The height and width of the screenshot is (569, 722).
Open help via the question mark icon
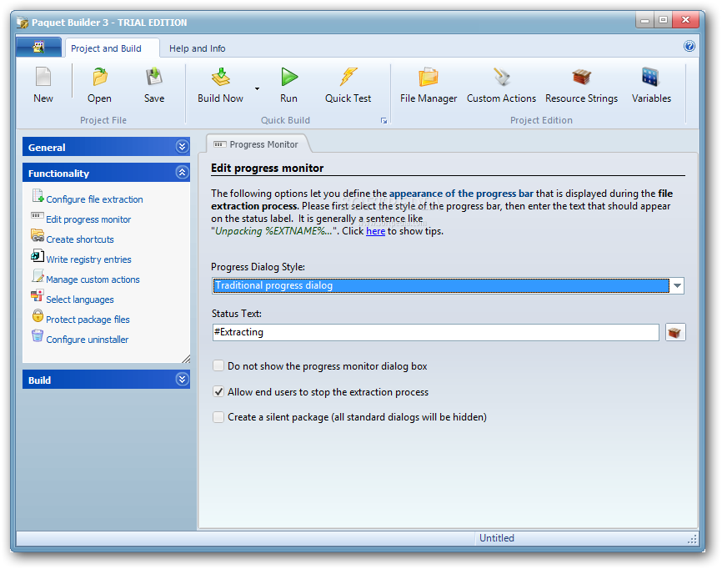pos(689,46)
